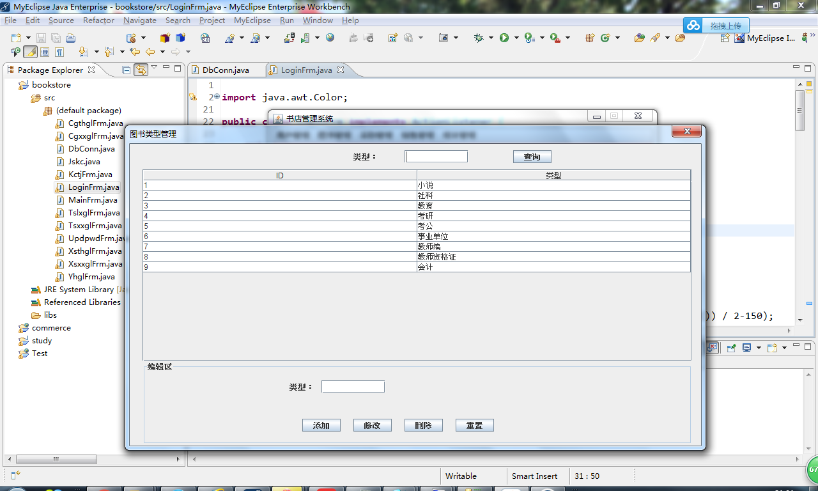This screenshot has height=491, width=818.
Task: Click the 添加 add button
Action: 321,425
